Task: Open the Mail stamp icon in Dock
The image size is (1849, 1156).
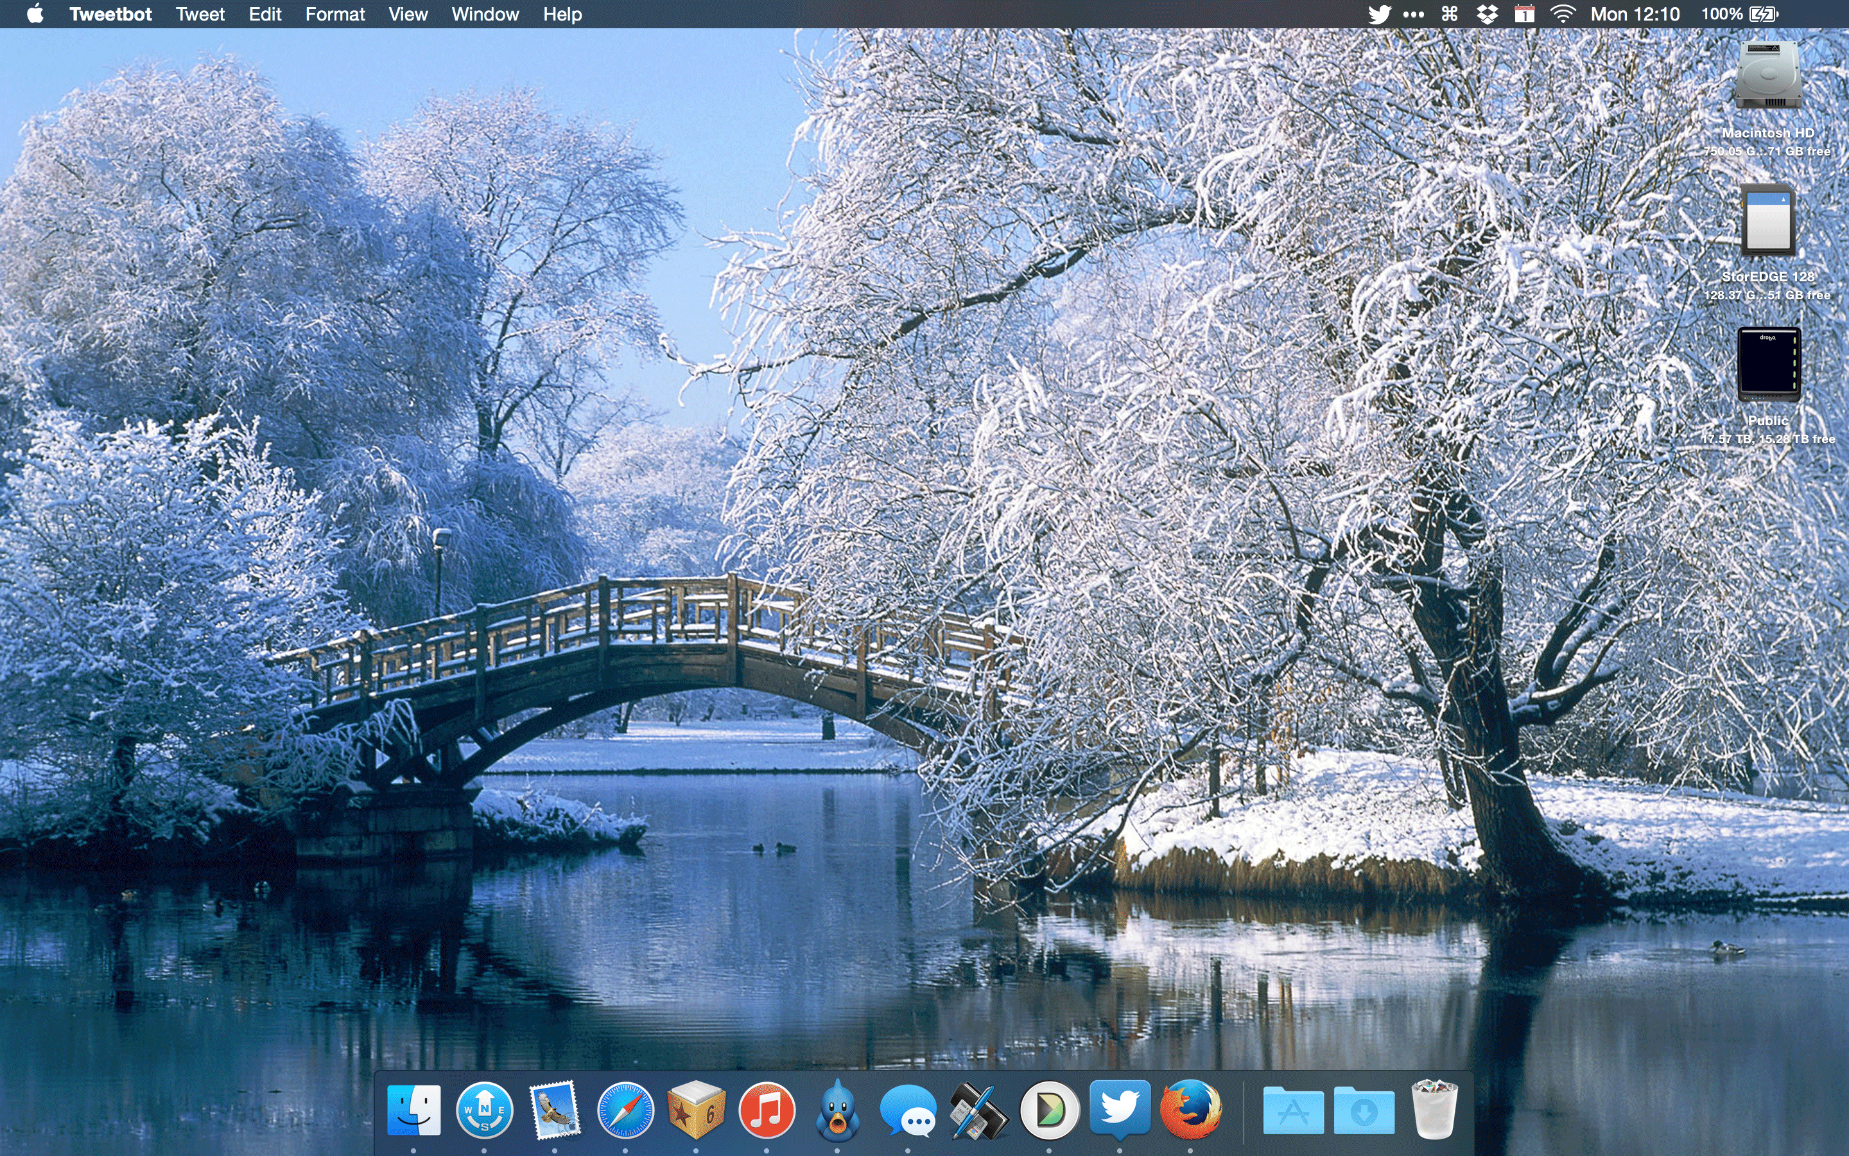Action: pos(555,1110)
